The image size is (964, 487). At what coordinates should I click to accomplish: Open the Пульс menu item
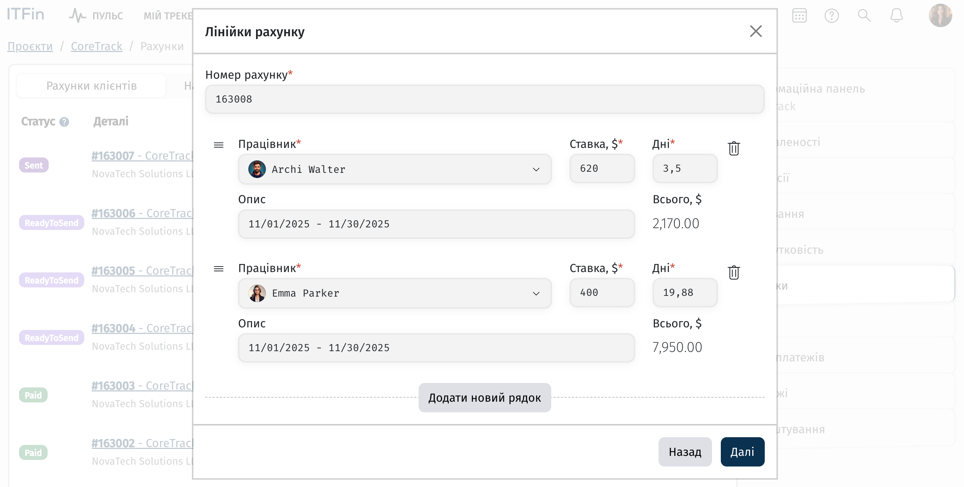[96, 16]
